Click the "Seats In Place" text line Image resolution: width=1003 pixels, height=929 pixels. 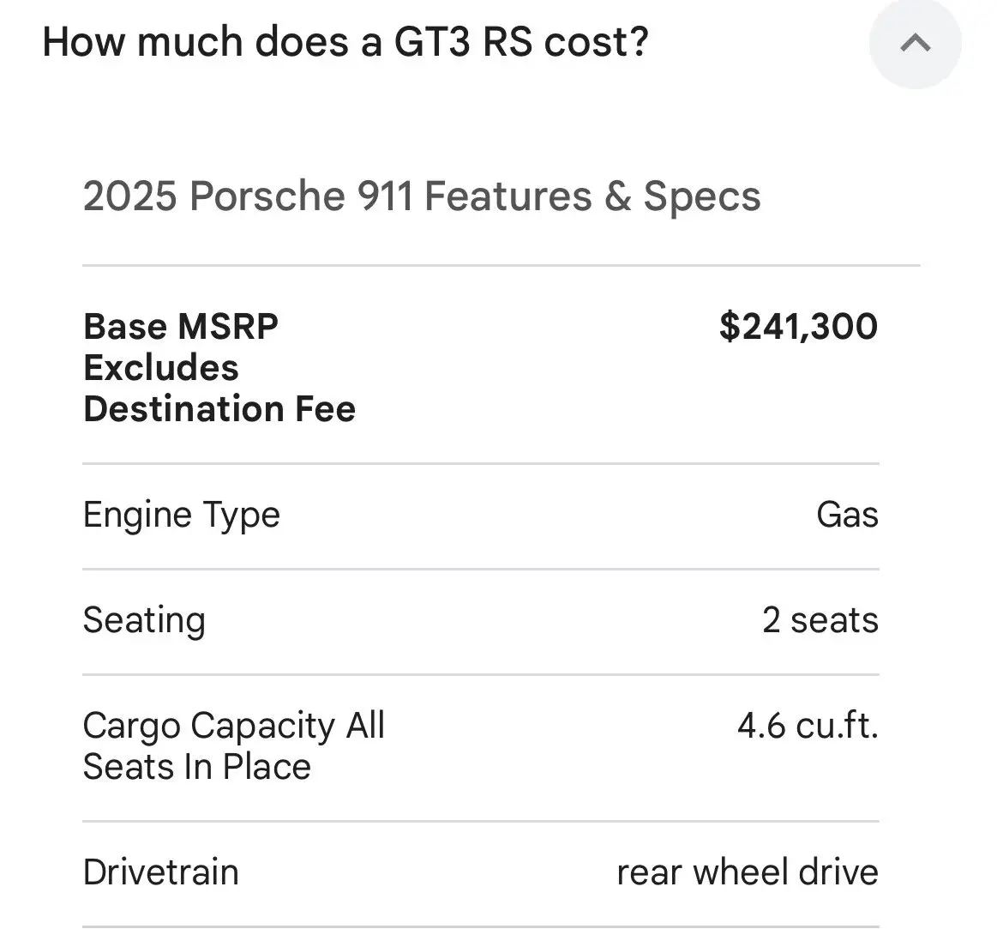[197, 767]
